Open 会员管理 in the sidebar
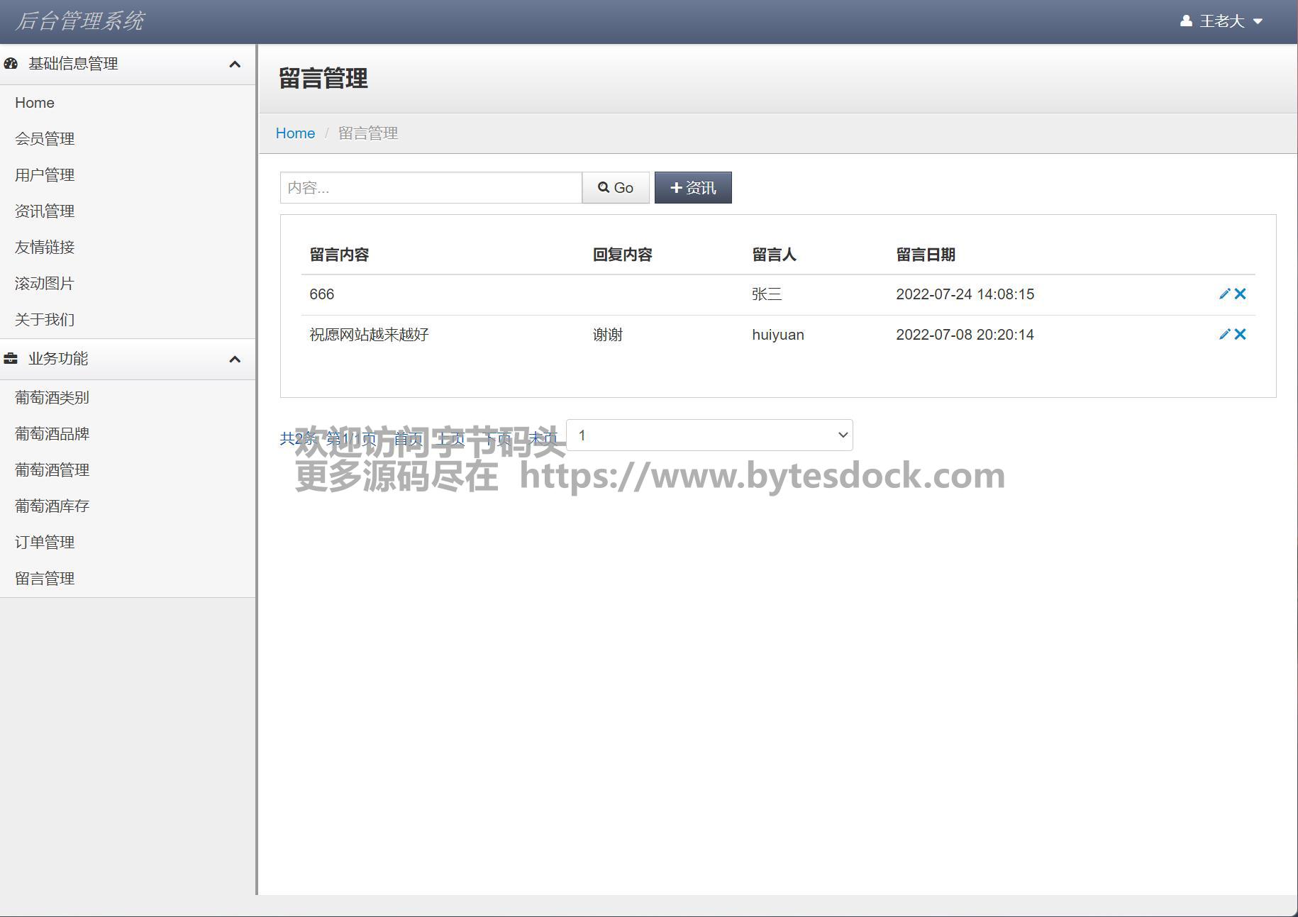Viewport: 1298px width, 917px height. 45,139
